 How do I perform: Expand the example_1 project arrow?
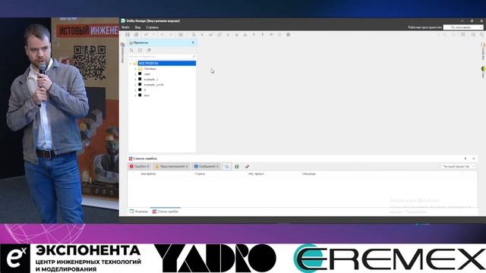(135, 79)
